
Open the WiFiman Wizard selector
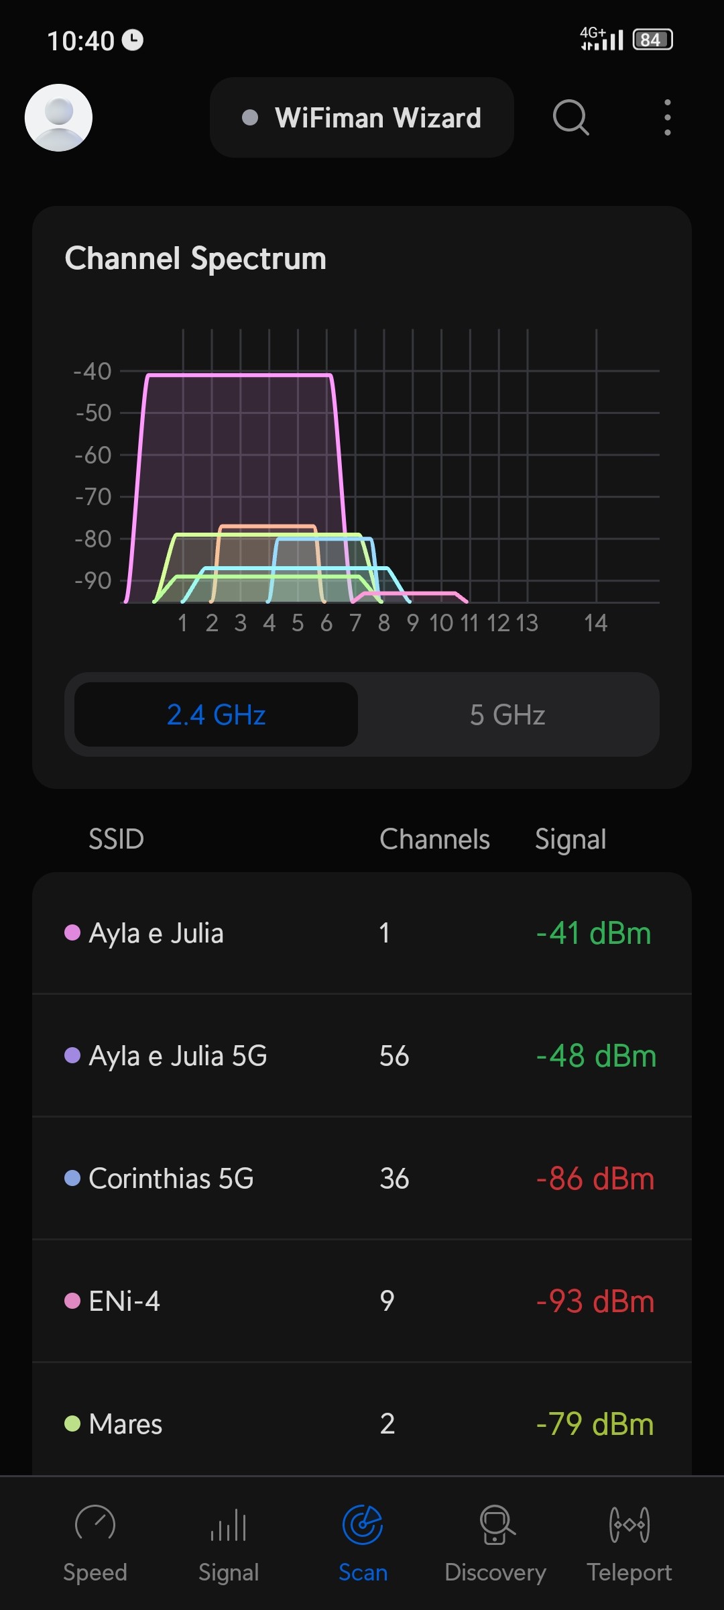coord(362,117)
